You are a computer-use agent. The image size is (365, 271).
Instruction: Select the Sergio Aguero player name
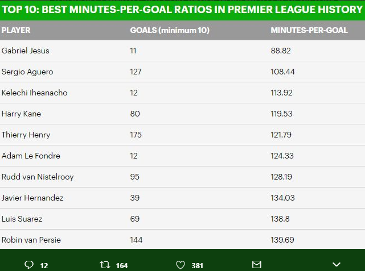[x=27, y=72]
